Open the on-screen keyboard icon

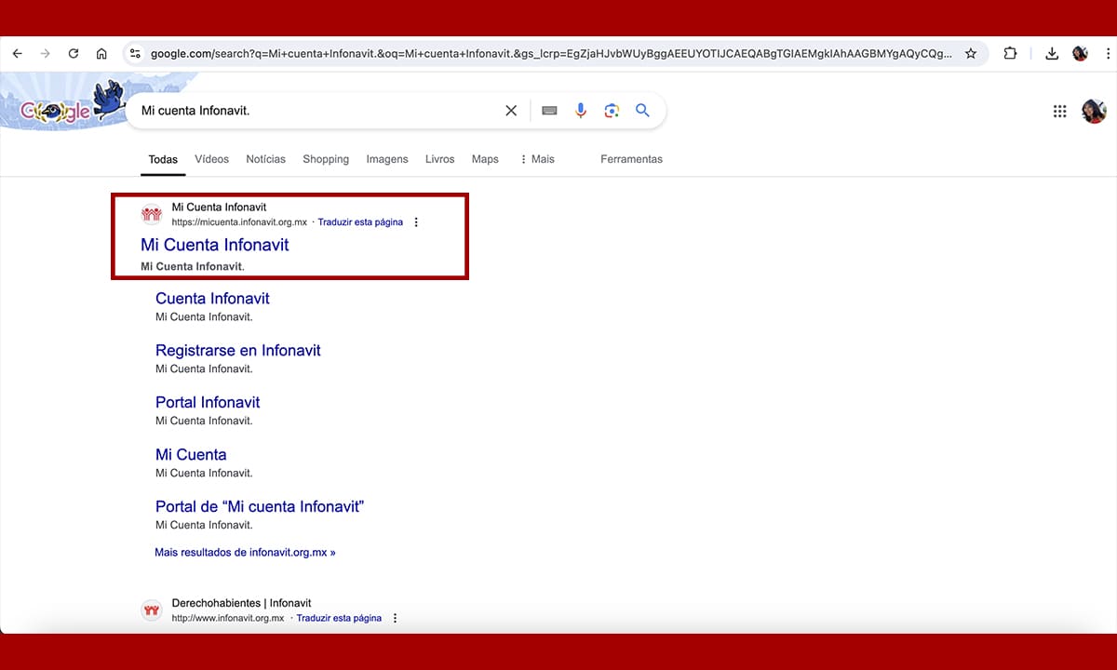pos(549,111)
